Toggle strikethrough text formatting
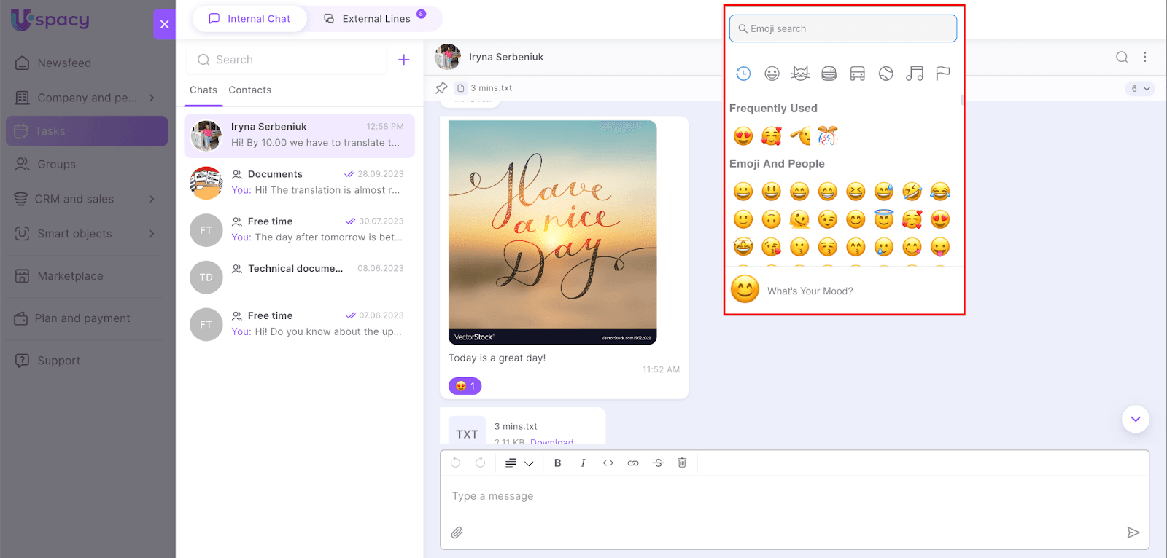This screenshot has height=558, width=1167. tap(658, 463)
